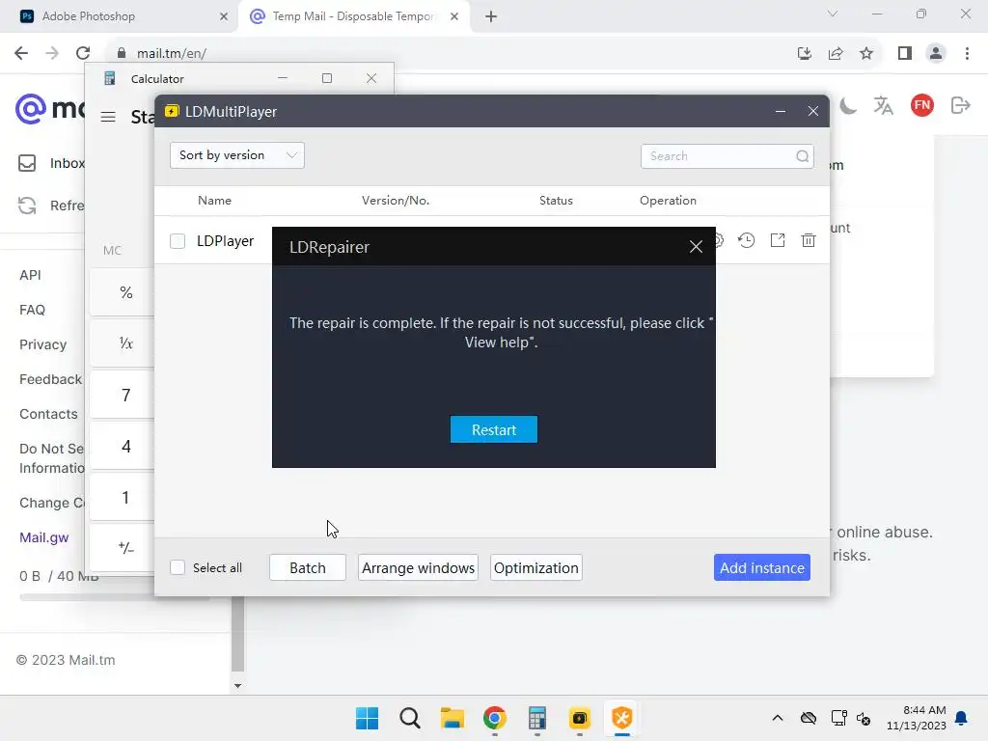Minimize the LDMultiPlayer window
Screen dimensions: 988x741
(780, 112)
